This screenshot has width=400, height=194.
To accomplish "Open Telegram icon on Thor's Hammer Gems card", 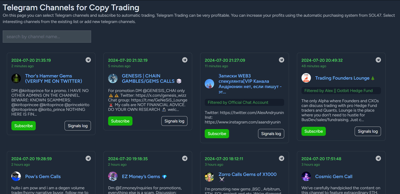I will click(88, 60).
